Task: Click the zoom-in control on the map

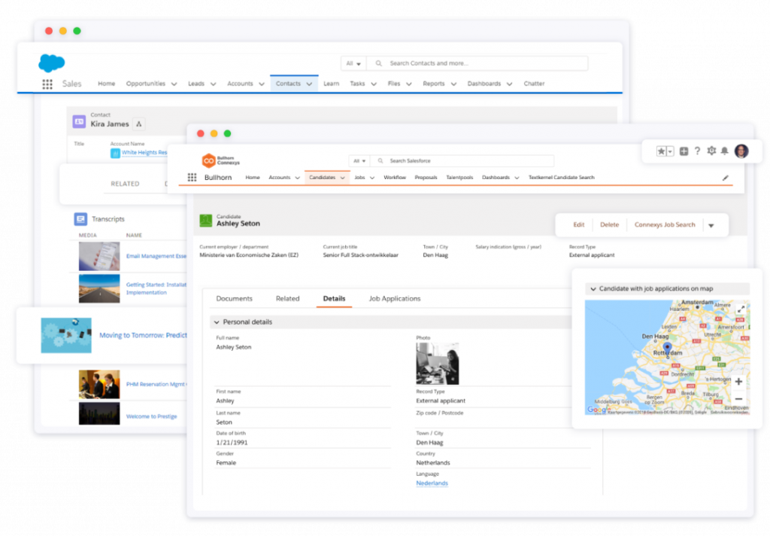Action: click(x=738, y=382)
